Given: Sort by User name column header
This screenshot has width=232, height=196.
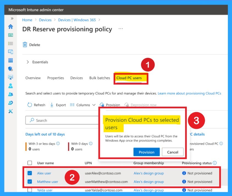Looking at the screenshot, I should [45, 163].
